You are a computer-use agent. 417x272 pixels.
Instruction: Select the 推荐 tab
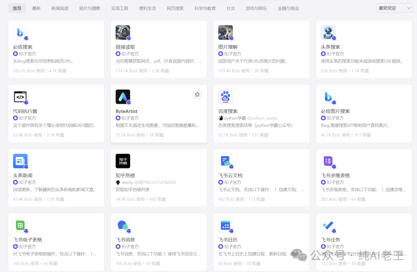coord(17,8)
